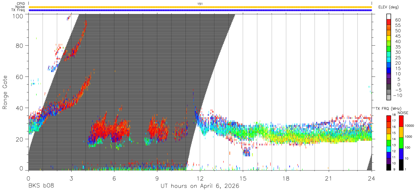Pick the cyan ELEV swatch between 20 and 25
Screen dimensions: 418x193
pos(389,60)
